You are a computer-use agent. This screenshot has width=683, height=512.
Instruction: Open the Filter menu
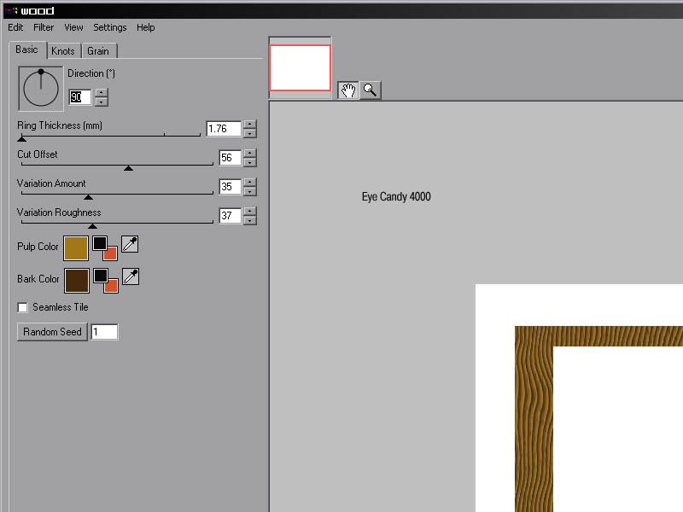point(44,27)
